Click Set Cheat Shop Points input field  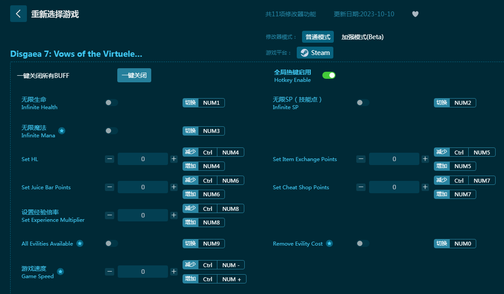click(x=394, y=187)
